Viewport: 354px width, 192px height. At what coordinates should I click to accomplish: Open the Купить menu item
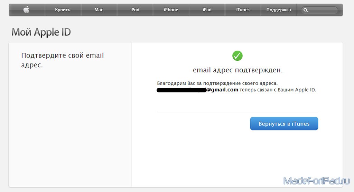(63, 10)
